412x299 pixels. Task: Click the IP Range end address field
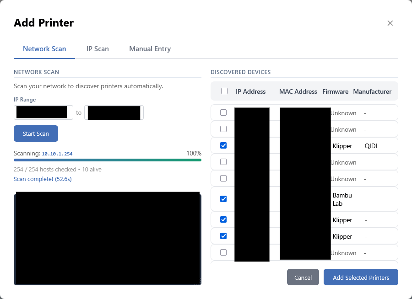click(114, 112)
